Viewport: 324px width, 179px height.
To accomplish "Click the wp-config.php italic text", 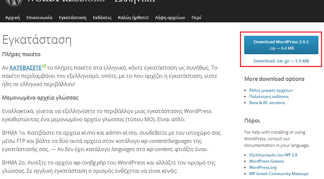I will pos(90,163).
